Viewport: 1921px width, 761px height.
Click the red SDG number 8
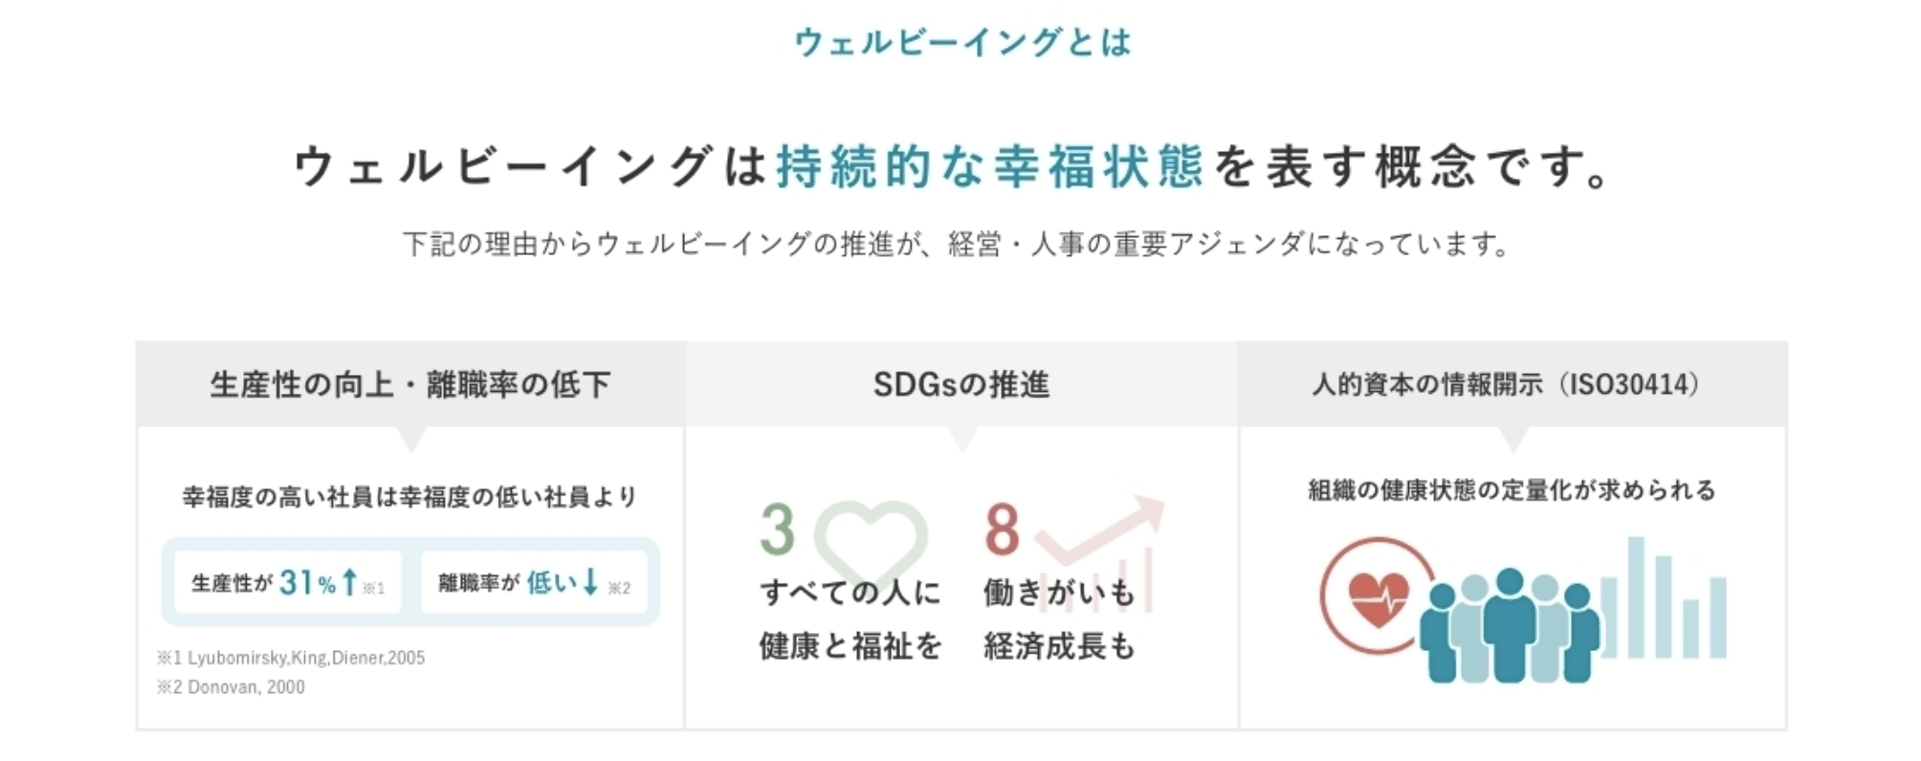tap(1002, 530)
